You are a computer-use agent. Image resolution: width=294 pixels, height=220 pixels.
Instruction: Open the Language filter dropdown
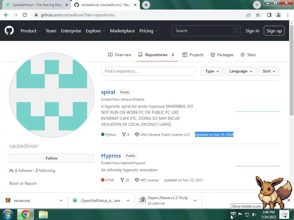[241, 71]
